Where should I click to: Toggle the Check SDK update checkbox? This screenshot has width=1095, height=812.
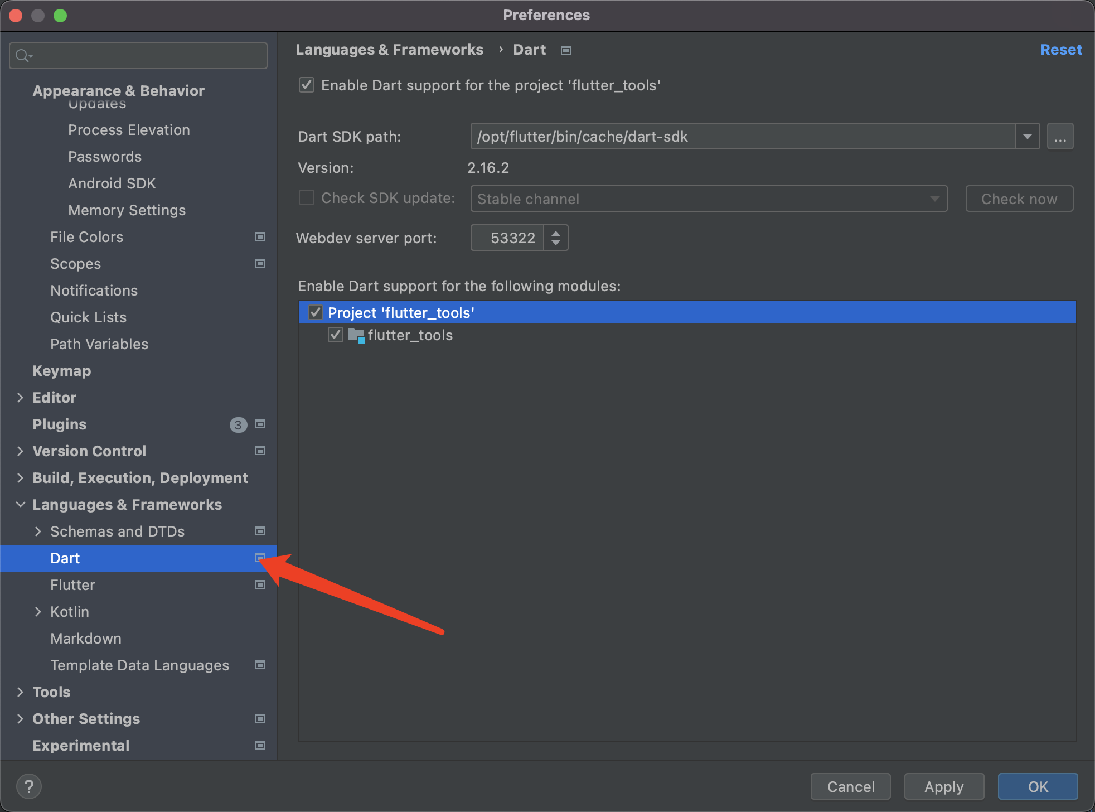tap(306, 198)
